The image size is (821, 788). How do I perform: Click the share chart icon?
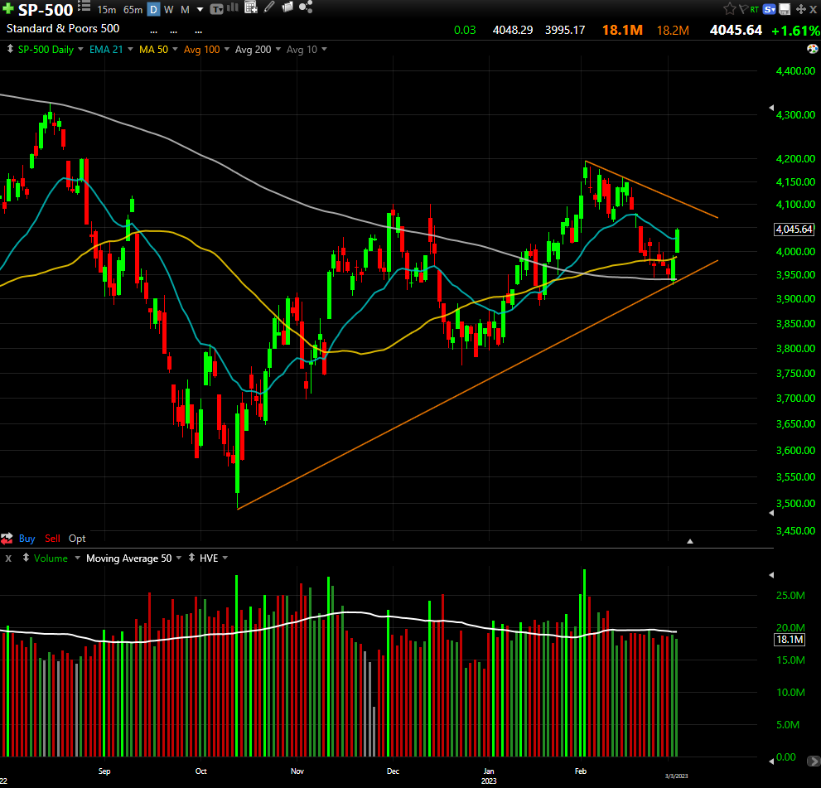tap(306, 7)
